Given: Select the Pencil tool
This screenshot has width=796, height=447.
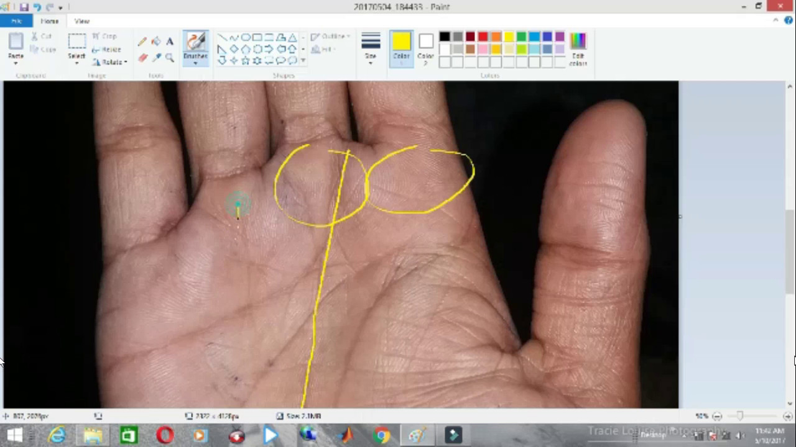Looking at the screenshot, I should [142, 42].
